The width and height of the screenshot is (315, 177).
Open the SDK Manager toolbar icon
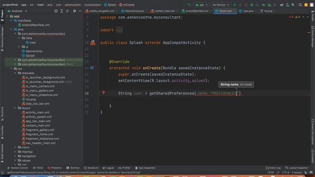click(293, 5)
